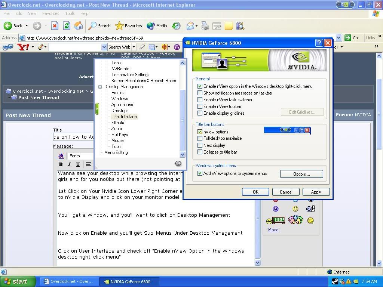This screenshot has width=383, height=287.
Task: Click the IE Forward arrow button
Action: click(37, 26)
